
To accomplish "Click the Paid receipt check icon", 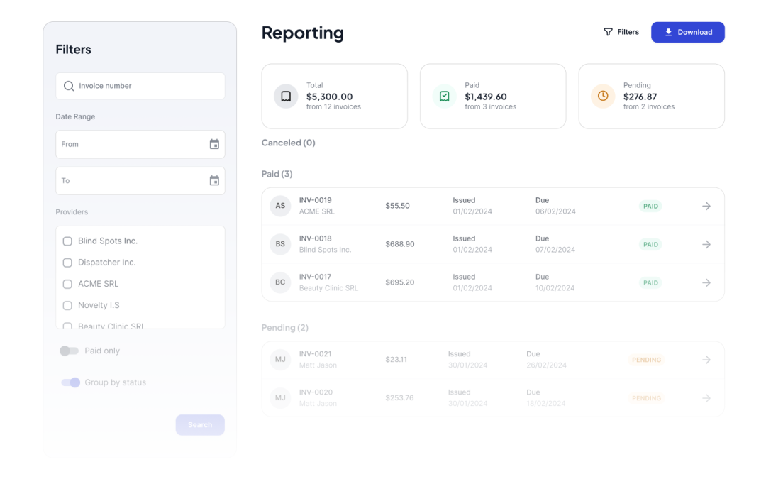I will 445,96.
